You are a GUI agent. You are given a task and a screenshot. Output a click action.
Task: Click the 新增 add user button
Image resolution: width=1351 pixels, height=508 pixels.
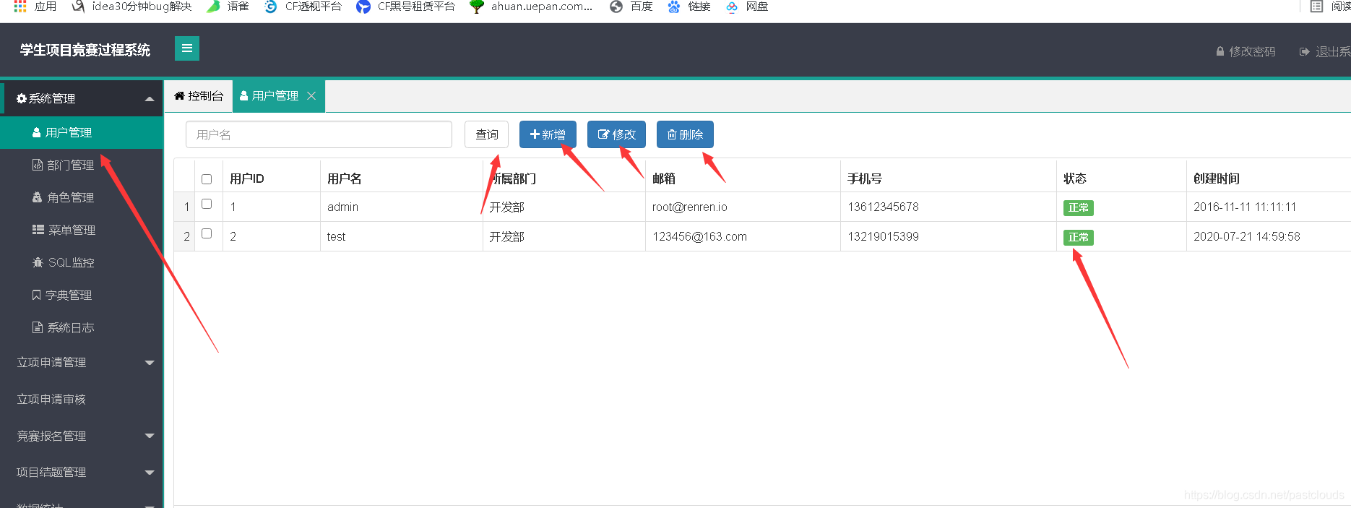pos(547,134)
